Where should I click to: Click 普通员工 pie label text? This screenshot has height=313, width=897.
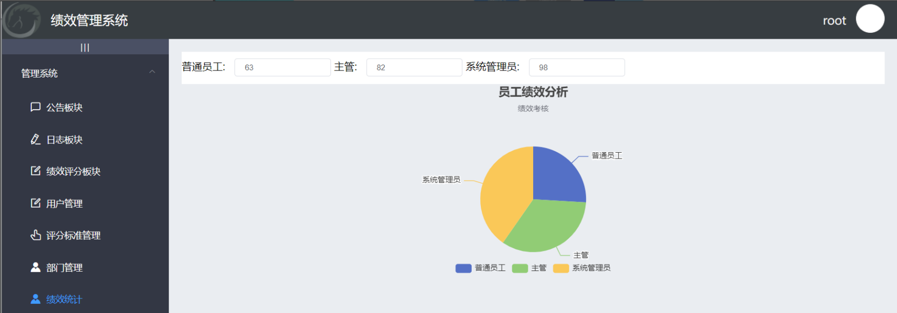[607, 155]
